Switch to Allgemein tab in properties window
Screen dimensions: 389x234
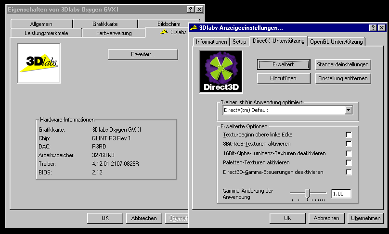pyautogui.click(x=41, y=24)
